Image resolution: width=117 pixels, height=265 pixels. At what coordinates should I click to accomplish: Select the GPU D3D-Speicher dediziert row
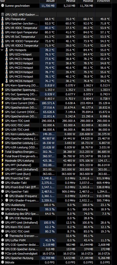[56, 244]
